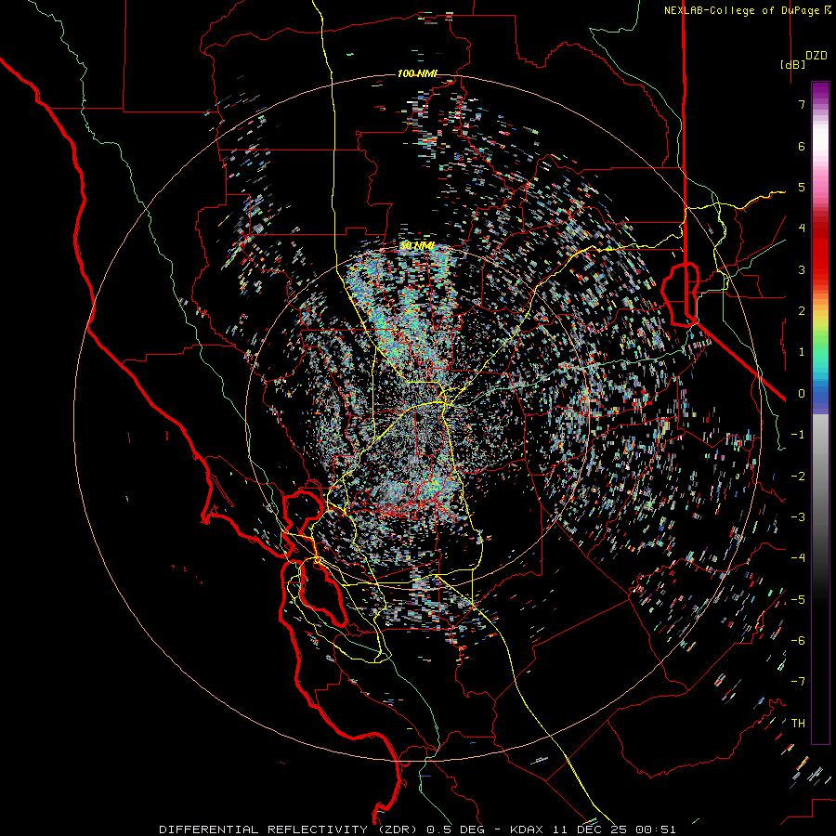Click the 11 DEC 25 00:51 timestamp
This screenshot has width=836, height=836.
612,829
